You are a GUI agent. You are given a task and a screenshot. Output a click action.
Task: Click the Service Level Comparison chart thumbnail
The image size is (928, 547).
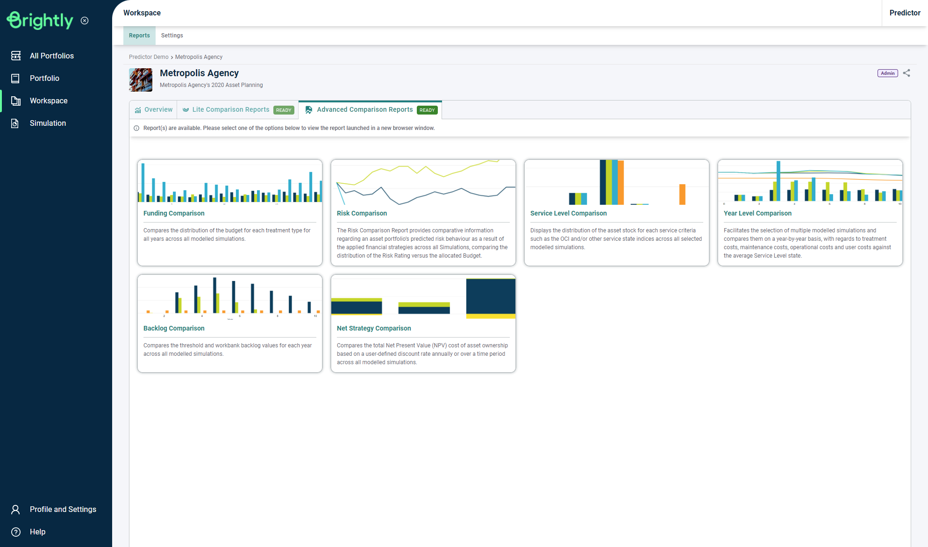[616, 182]
